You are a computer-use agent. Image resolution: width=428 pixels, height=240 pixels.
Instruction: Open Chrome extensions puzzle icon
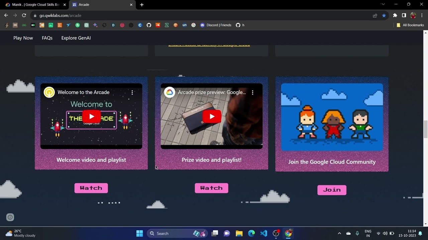(395, 15)
